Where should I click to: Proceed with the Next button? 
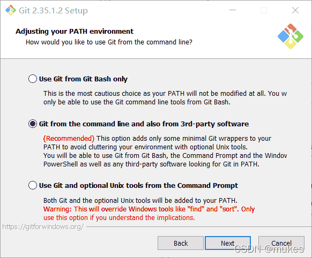228,243
